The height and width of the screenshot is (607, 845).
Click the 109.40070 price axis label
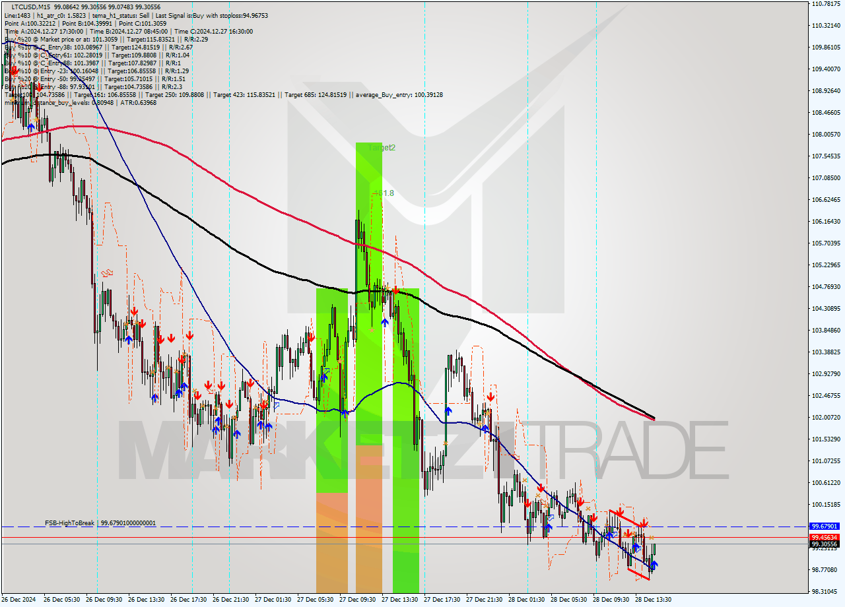tap(826, 69)
